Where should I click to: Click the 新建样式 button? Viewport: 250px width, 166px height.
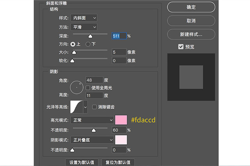pos(191,34)
